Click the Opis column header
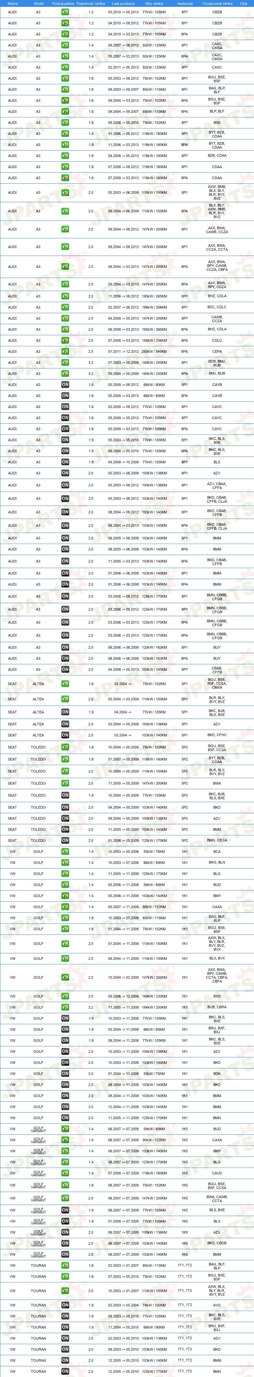This screenshot has height=1377, width=254. pos(243,3)
